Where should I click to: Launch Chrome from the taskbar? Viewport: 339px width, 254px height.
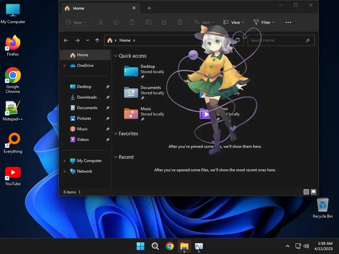[x=170, y=246]
